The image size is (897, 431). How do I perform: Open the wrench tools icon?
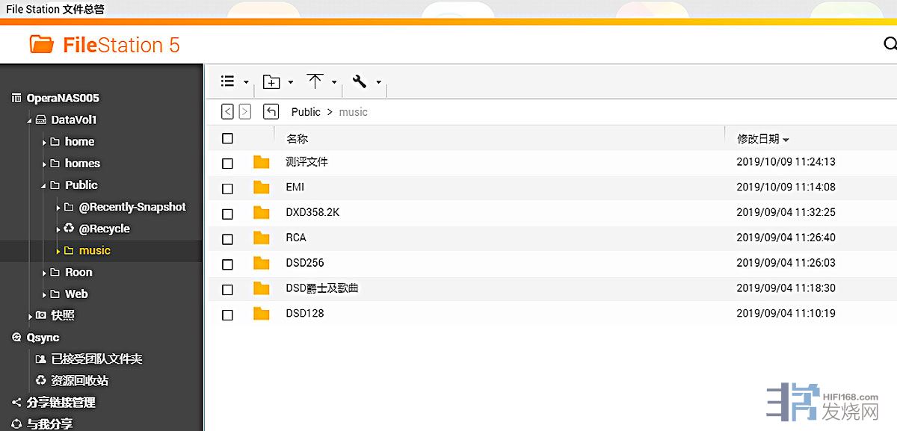click(x=359, y=81)
